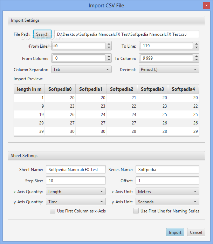Click the Sheet Settings panel header

(106, 155)
